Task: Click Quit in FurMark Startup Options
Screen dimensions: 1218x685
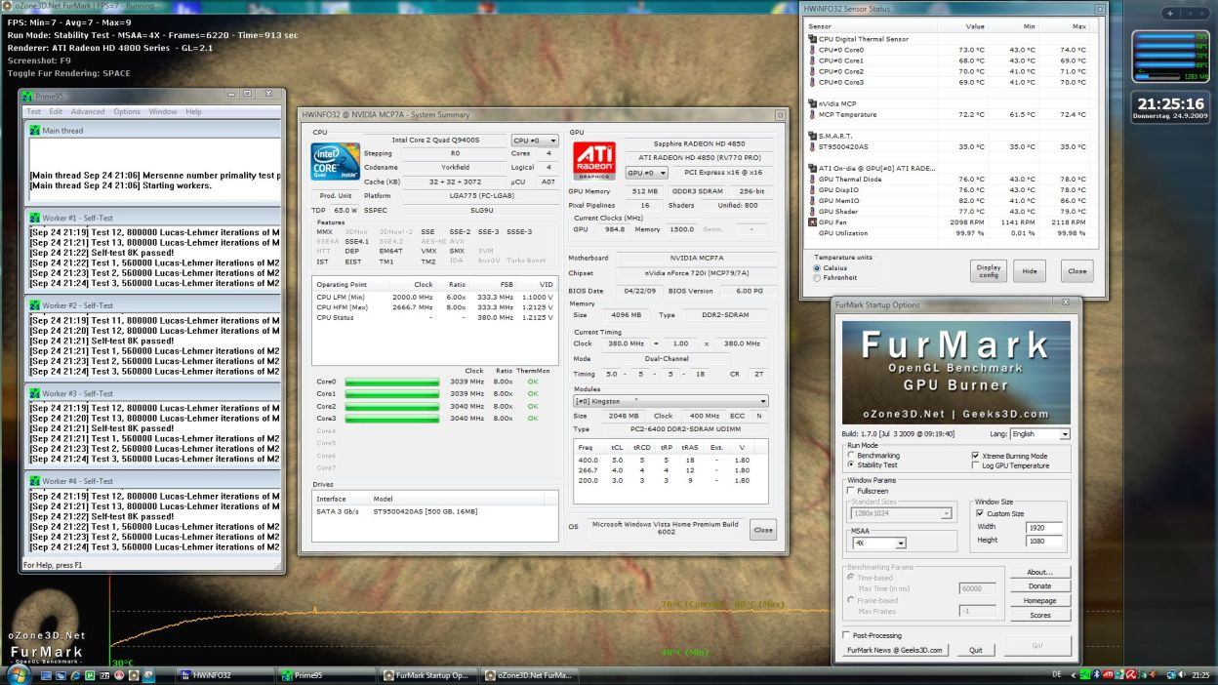Action: 975,650
